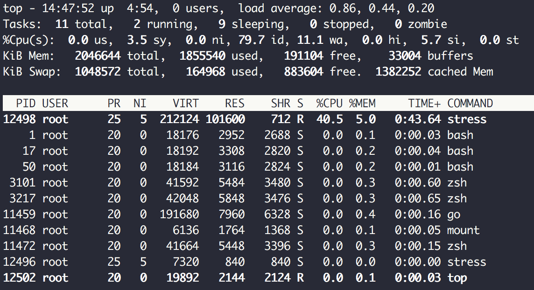Click the KiB Swap total value 1048572

pos(98,72)
